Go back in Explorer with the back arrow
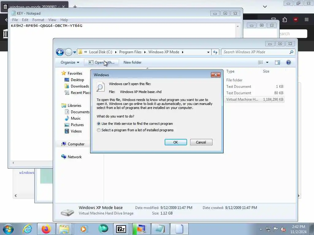 pos(60,52)
